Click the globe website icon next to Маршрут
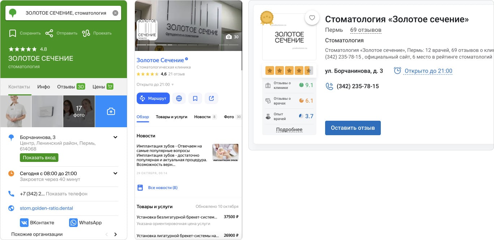 coord(179,98)
